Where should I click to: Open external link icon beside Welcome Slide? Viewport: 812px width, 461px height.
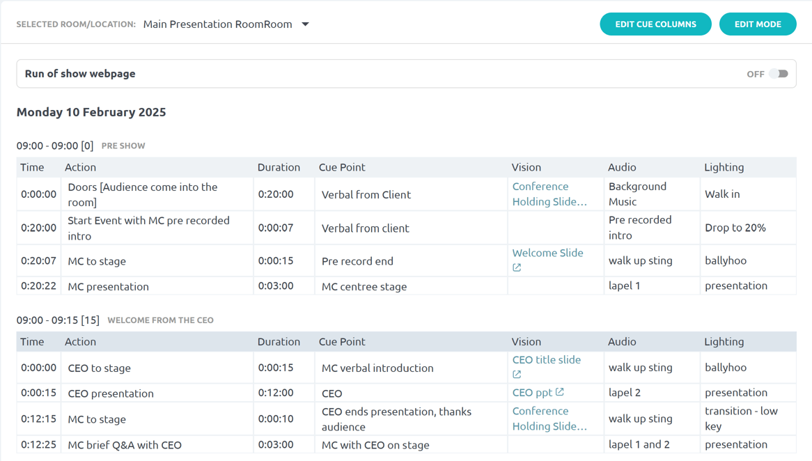(517, 268)
